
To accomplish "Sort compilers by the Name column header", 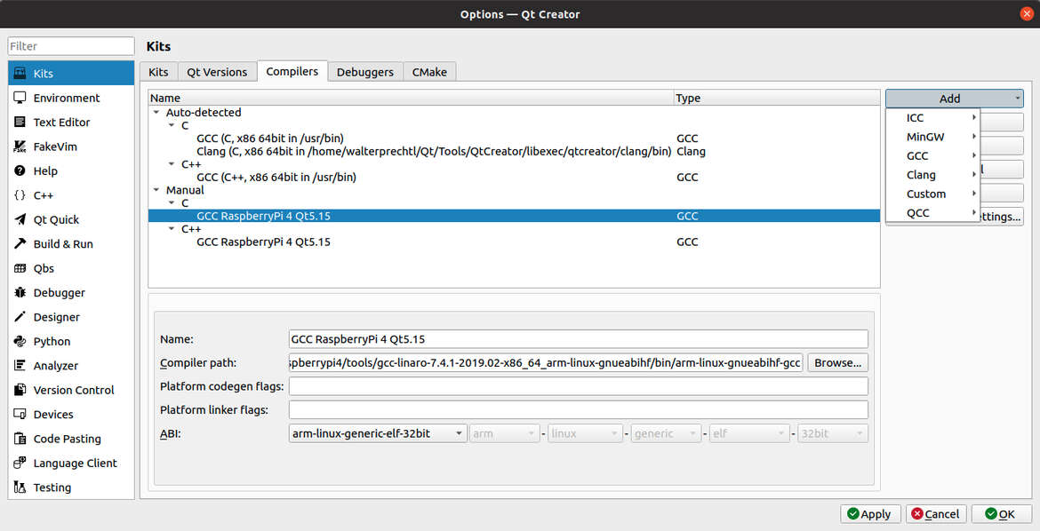I will [412, 98].
